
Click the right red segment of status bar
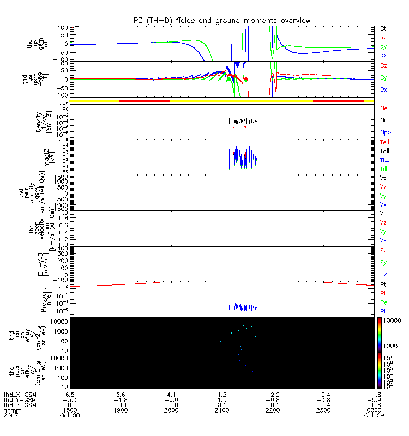338,101
